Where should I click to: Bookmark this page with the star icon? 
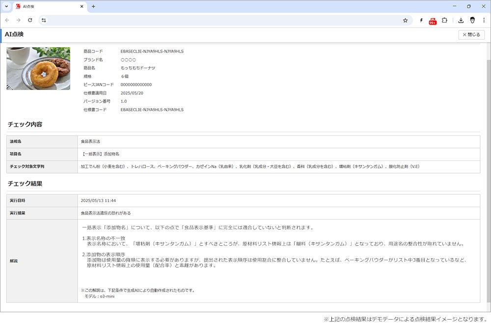point(405,20)
